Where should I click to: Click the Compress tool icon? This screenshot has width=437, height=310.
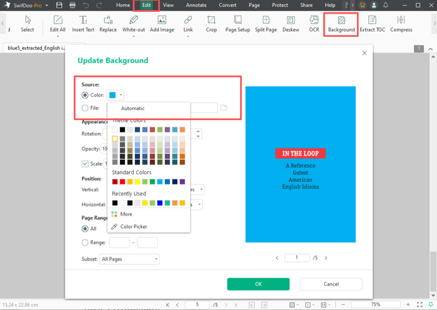tap(401, 24)
